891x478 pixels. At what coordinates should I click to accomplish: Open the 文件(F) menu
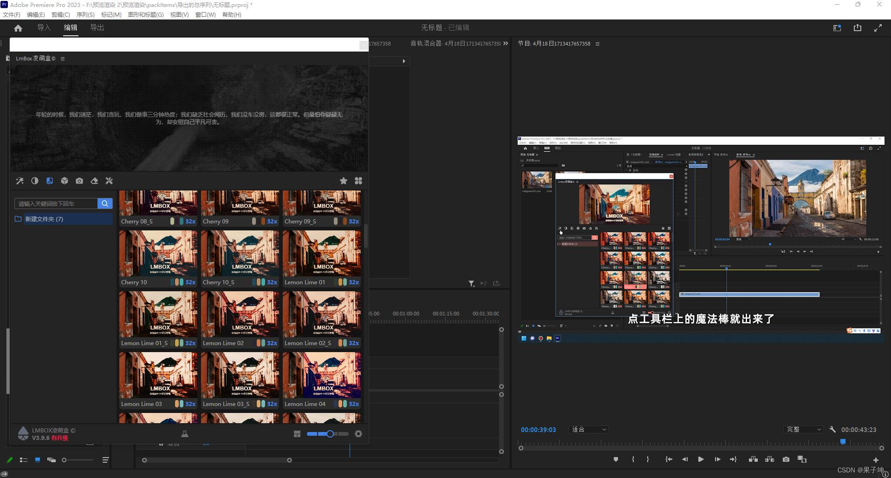coord(12,14)
